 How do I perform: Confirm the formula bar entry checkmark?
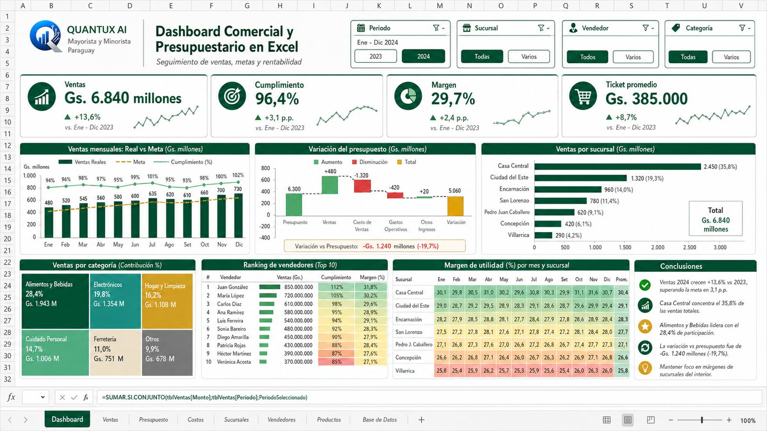(x=74, y=397)
